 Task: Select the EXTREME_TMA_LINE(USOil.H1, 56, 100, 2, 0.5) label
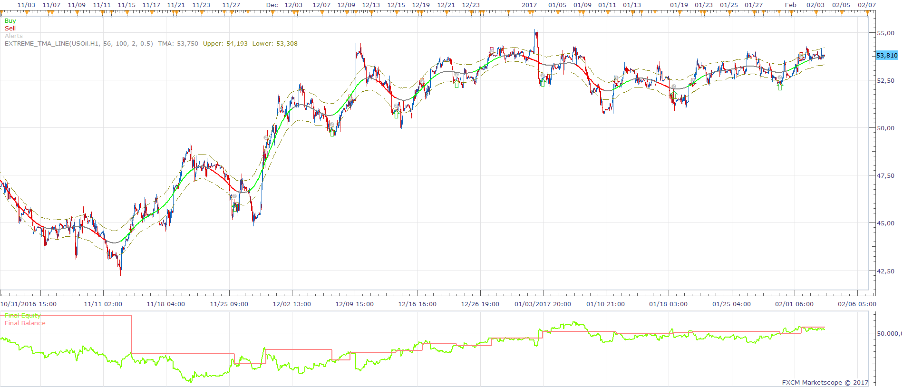79,44
